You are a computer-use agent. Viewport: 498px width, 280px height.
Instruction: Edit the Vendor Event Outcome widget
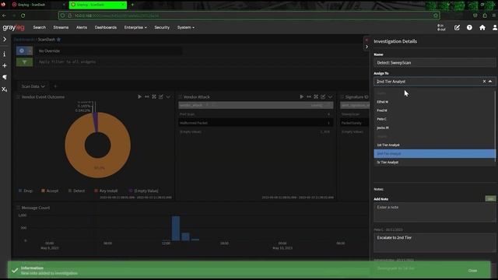pos(161,96)
